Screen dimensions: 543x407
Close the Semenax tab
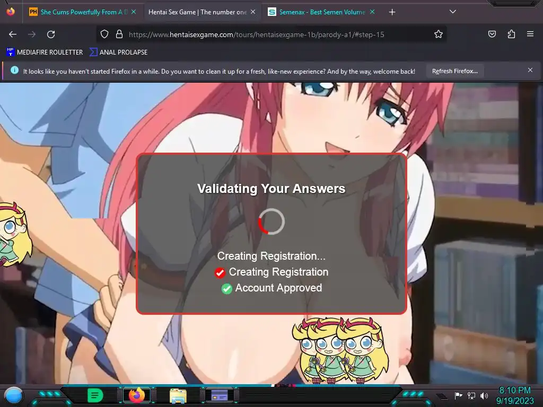[x=372, y=12]
